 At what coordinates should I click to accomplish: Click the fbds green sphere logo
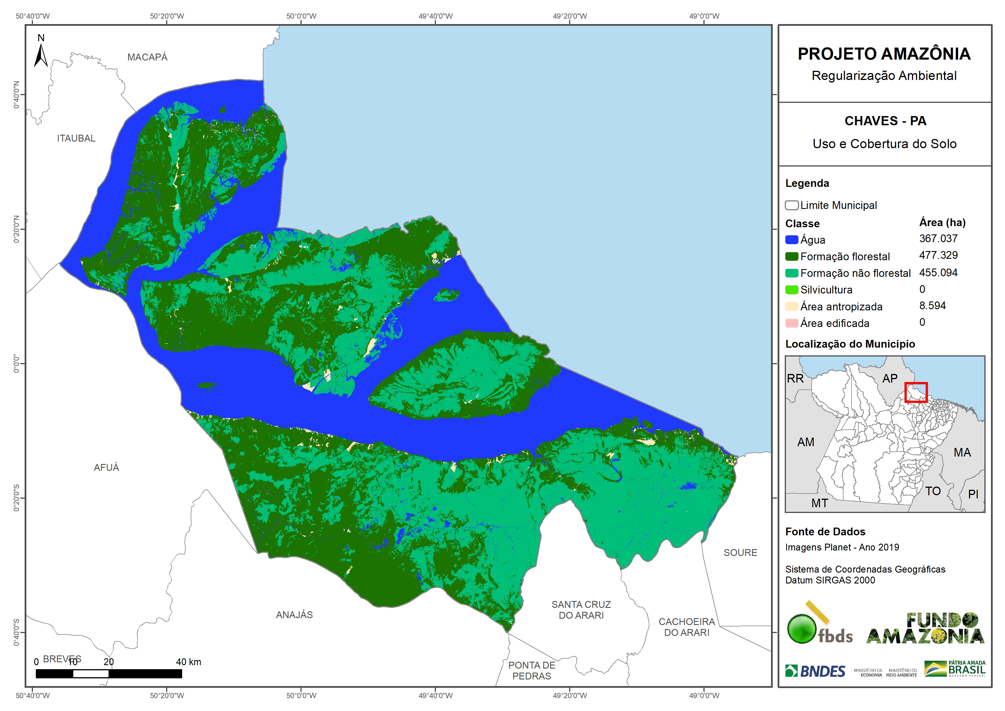[802, 629]
